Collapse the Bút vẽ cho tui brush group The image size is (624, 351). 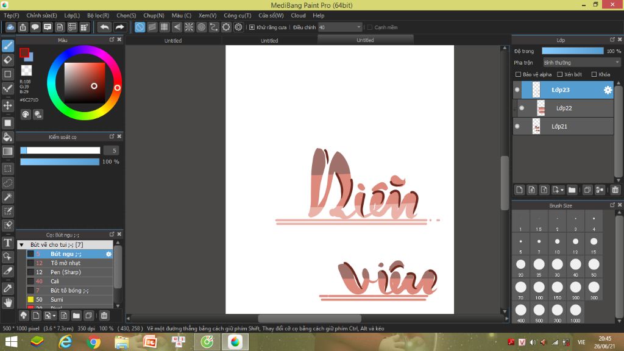(x=22, y=245)
